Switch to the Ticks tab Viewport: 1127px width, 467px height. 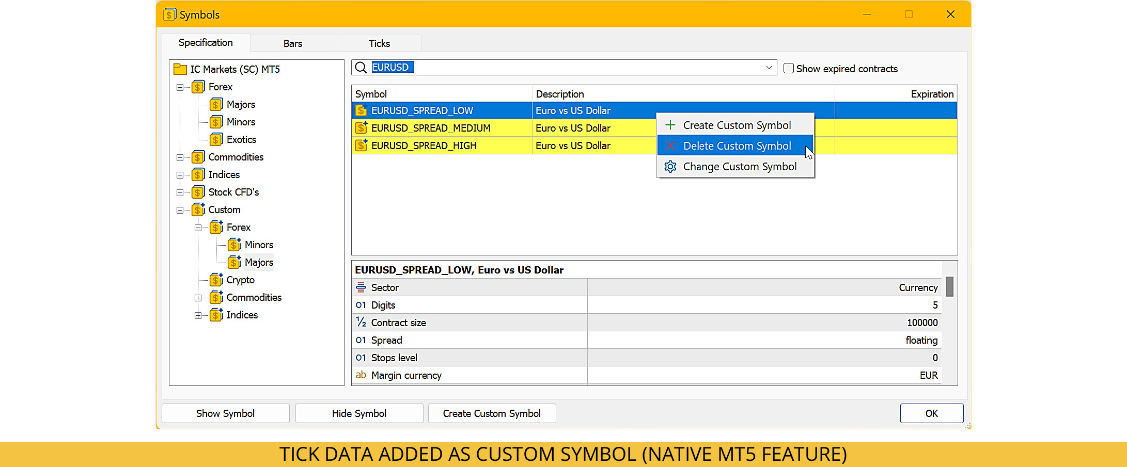pos(379,43)
